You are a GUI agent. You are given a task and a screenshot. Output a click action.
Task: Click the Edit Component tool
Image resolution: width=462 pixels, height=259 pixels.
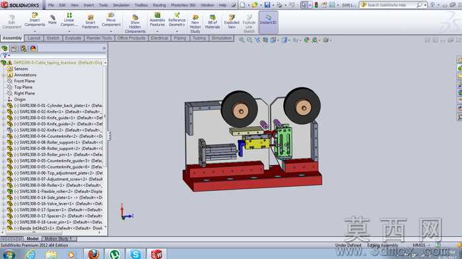coord(11,22)
